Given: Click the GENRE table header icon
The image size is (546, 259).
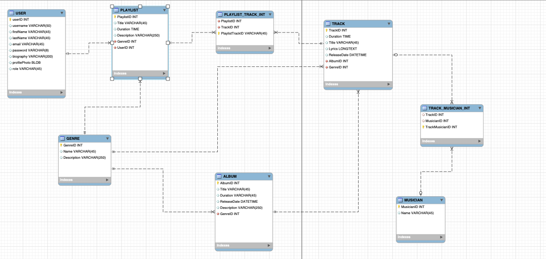Looking at the screenshot, I should 62,139.
